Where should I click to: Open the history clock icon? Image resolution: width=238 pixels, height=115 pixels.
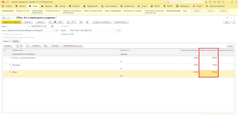210,2
